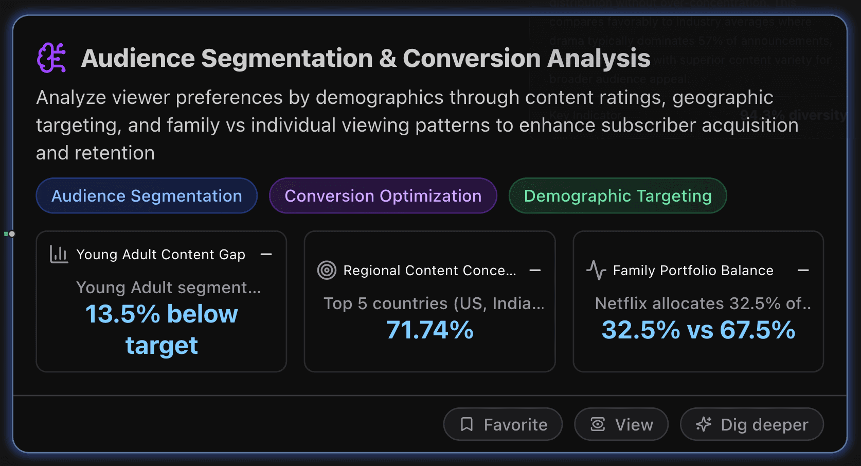Click the eye icon in the View button
The width and height of the screenshot is (861, 466).
597,424
